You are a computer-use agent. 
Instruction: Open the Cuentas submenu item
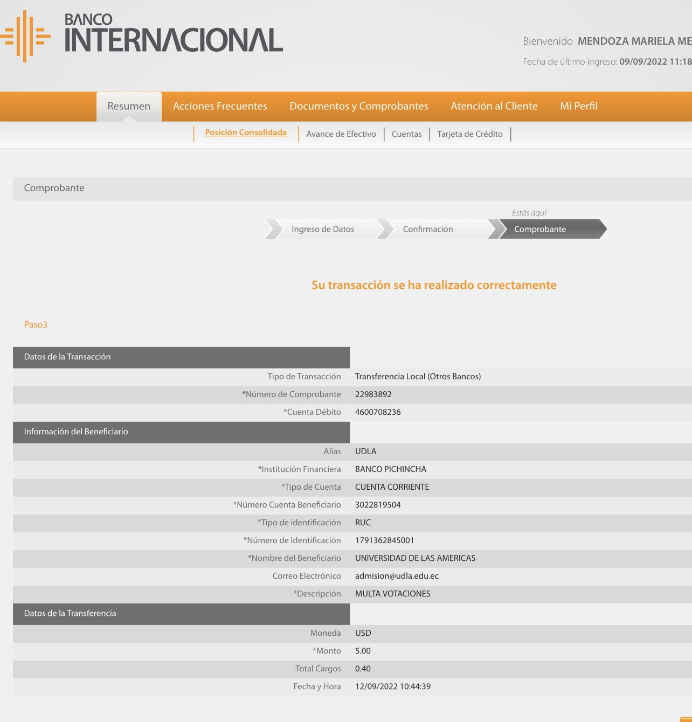406,134
